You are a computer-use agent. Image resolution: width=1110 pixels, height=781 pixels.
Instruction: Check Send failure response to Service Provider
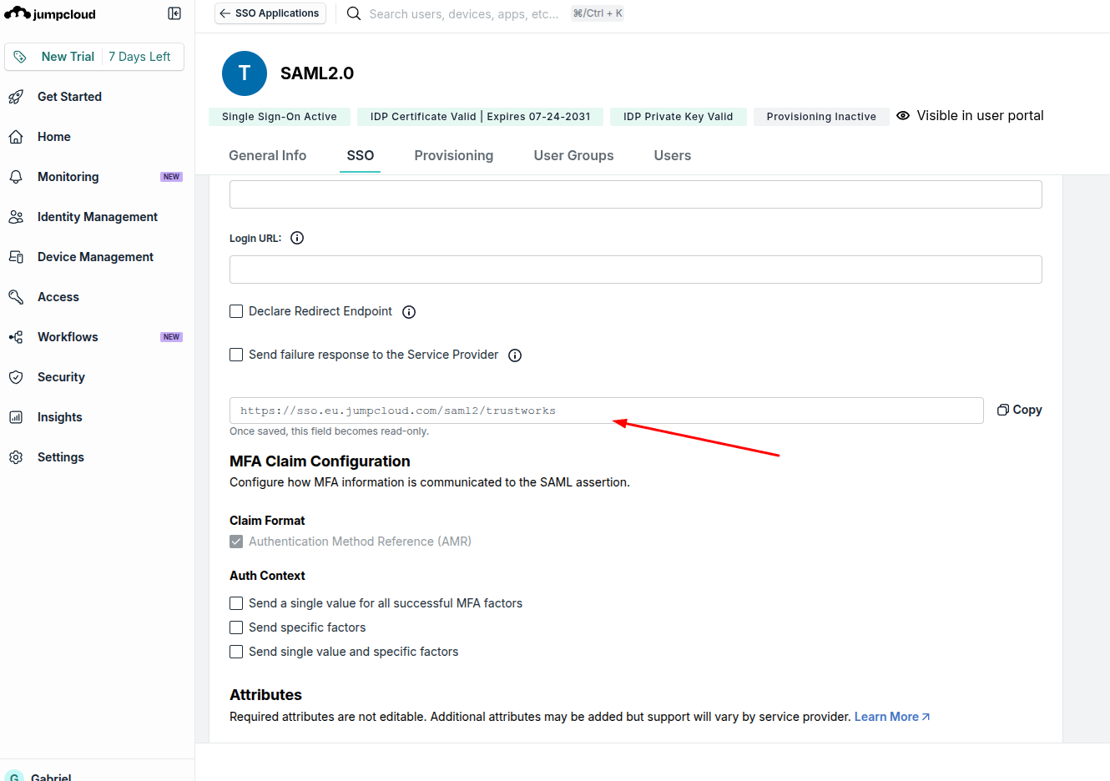236,355
